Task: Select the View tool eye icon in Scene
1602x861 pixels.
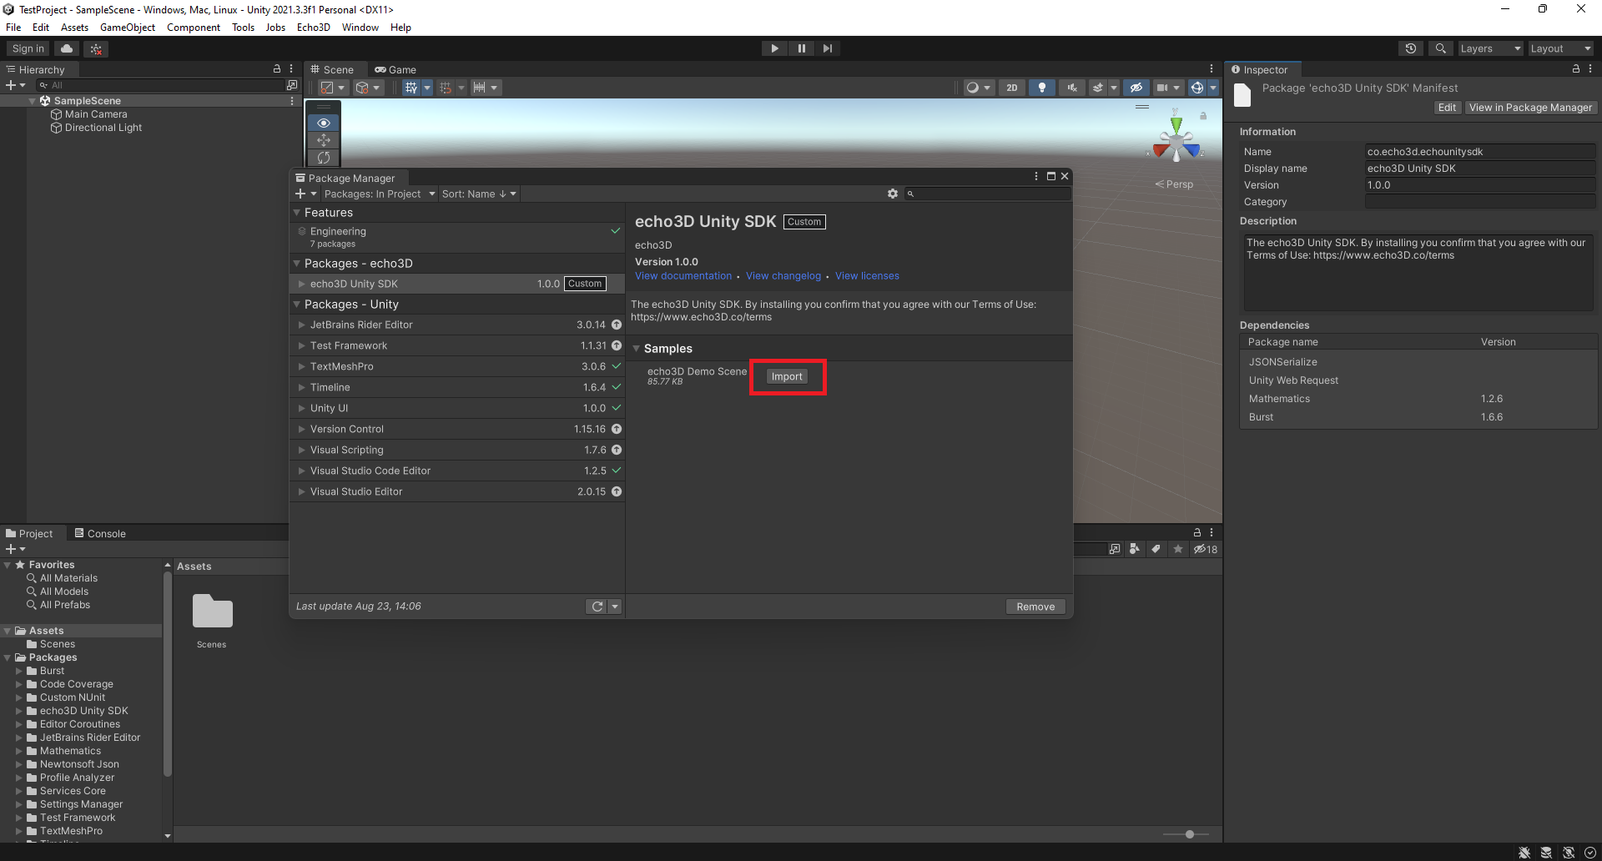Action: (x=324, y=123)
